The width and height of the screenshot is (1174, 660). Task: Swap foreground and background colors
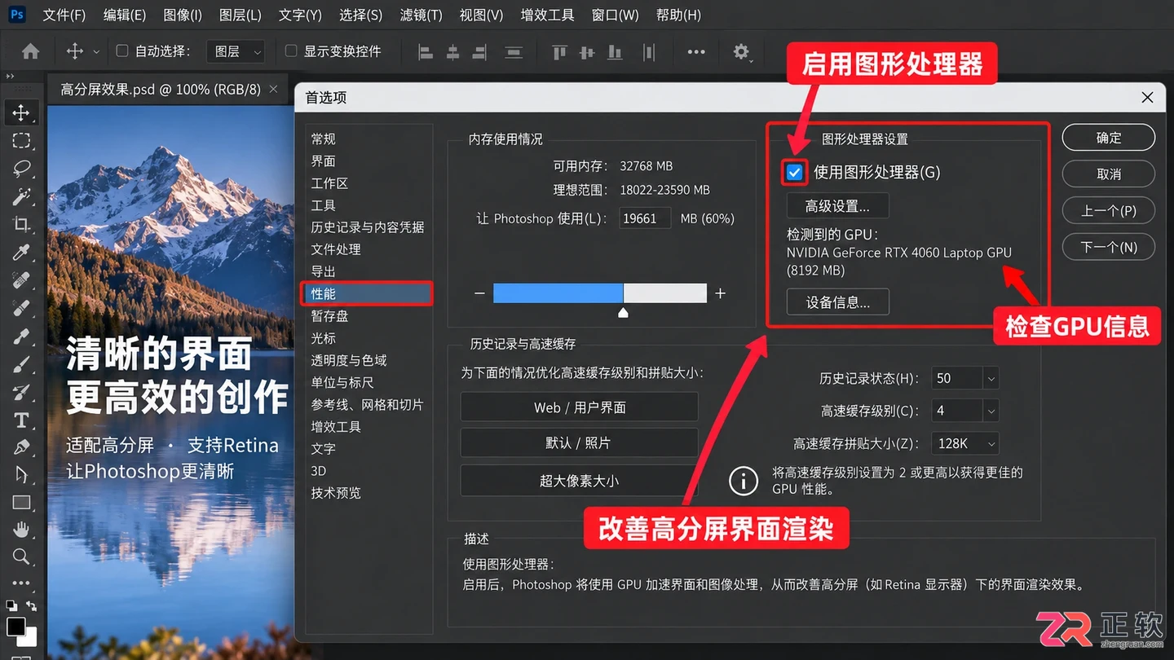pyautogui.click(x=32, y=606)
